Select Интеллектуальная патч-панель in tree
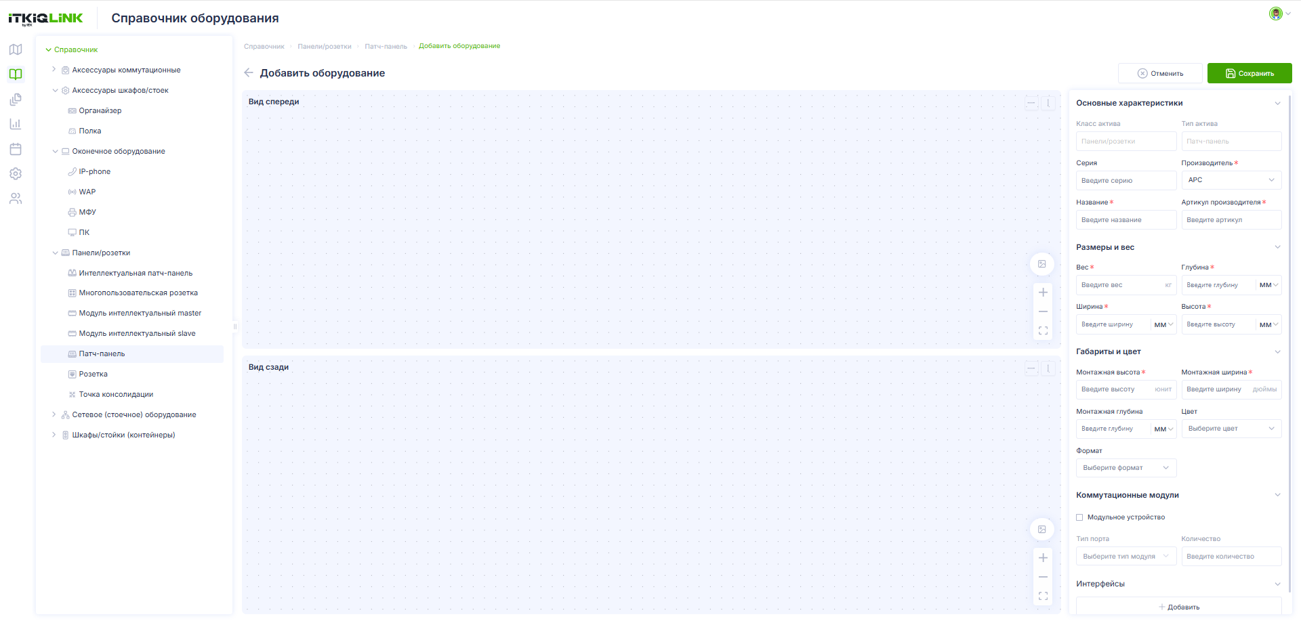This screenshot has width=1301, height=623. click(x=136, y=273)
